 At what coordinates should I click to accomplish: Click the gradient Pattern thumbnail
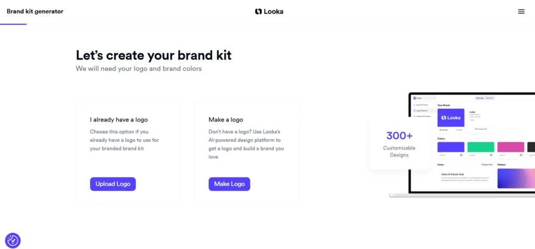pyautogui.click(x=516, y=178)
